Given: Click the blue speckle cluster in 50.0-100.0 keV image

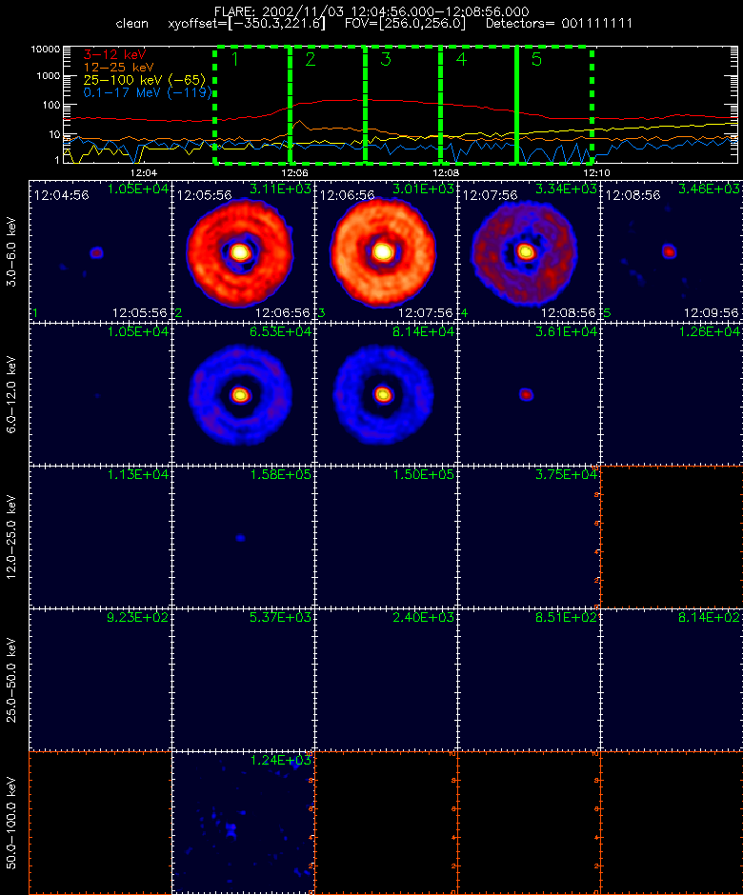Looking at the screenshot, I should [231, 830].
